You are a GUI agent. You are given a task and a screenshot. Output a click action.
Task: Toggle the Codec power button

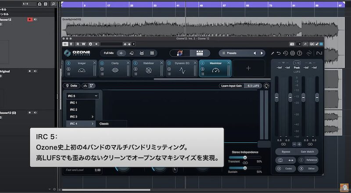(279, 168)
